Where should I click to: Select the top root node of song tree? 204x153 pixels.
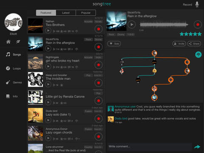[x=154, y=53]
